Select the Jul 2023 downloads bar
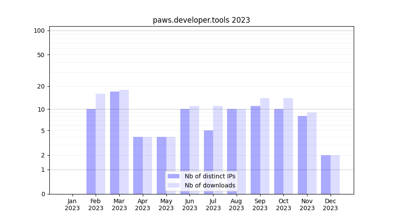Image resolution: width=393 pixels, height=218 pixels. coord(218,150)
